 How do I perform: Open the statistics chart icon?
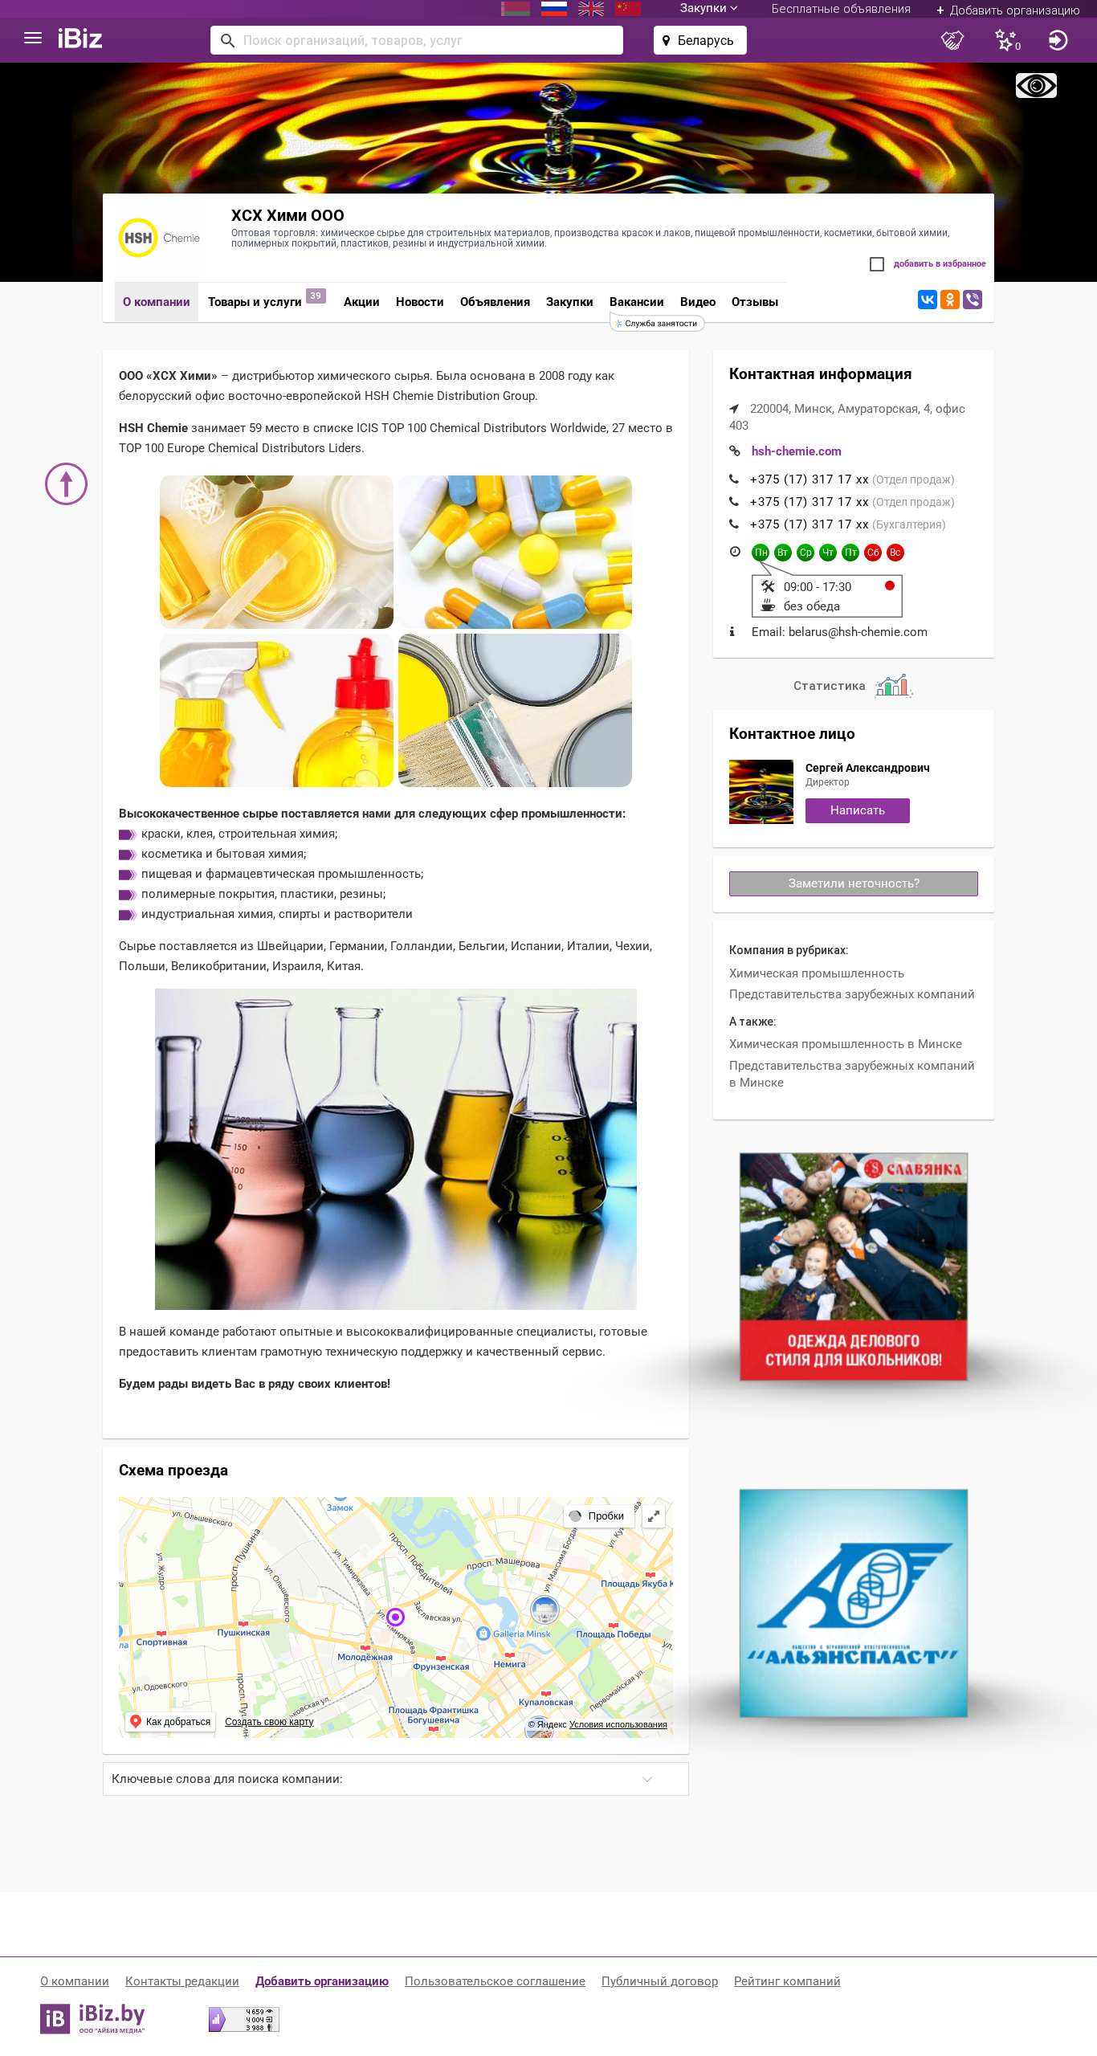click(893, 686)
